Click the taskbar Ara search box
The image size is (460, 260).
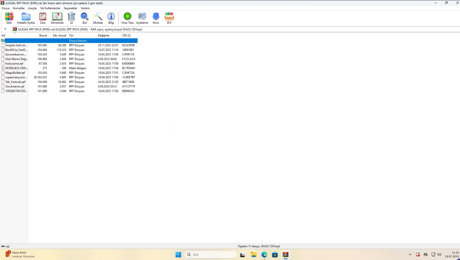[x=211, y=255]
